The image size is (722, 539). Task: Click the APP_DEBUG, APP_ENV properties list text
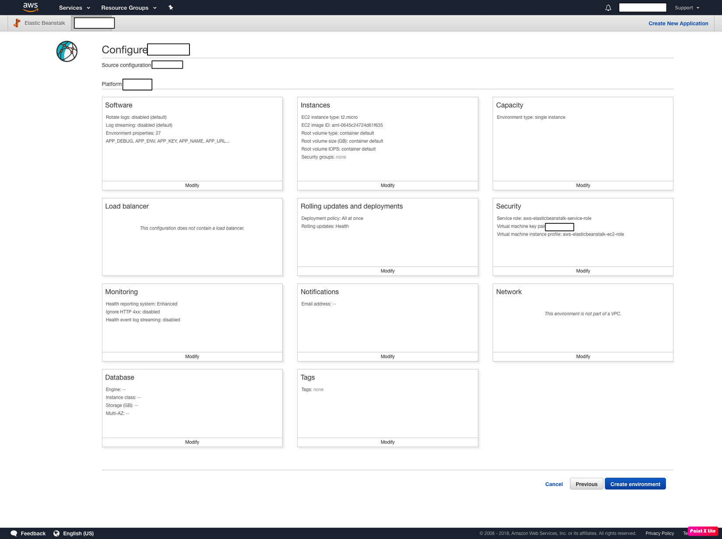click(x=168, y=141)
